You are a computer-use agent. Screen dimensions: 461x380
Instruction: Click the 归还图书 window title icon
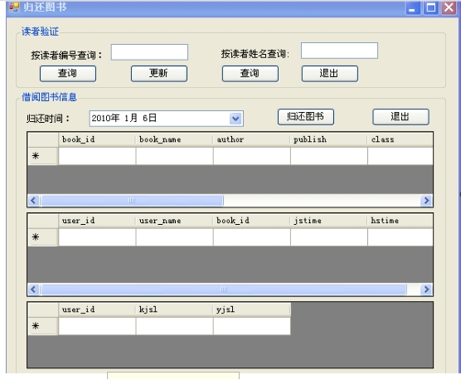pos(14,7)
